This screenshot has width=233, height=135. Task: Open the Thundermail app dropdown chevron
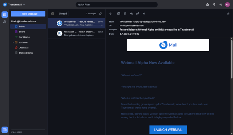pos(24,5)
